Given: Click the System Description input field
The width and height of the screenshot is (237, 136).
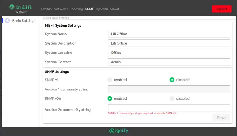Looking at the screenshot, I should coord(169,43).
